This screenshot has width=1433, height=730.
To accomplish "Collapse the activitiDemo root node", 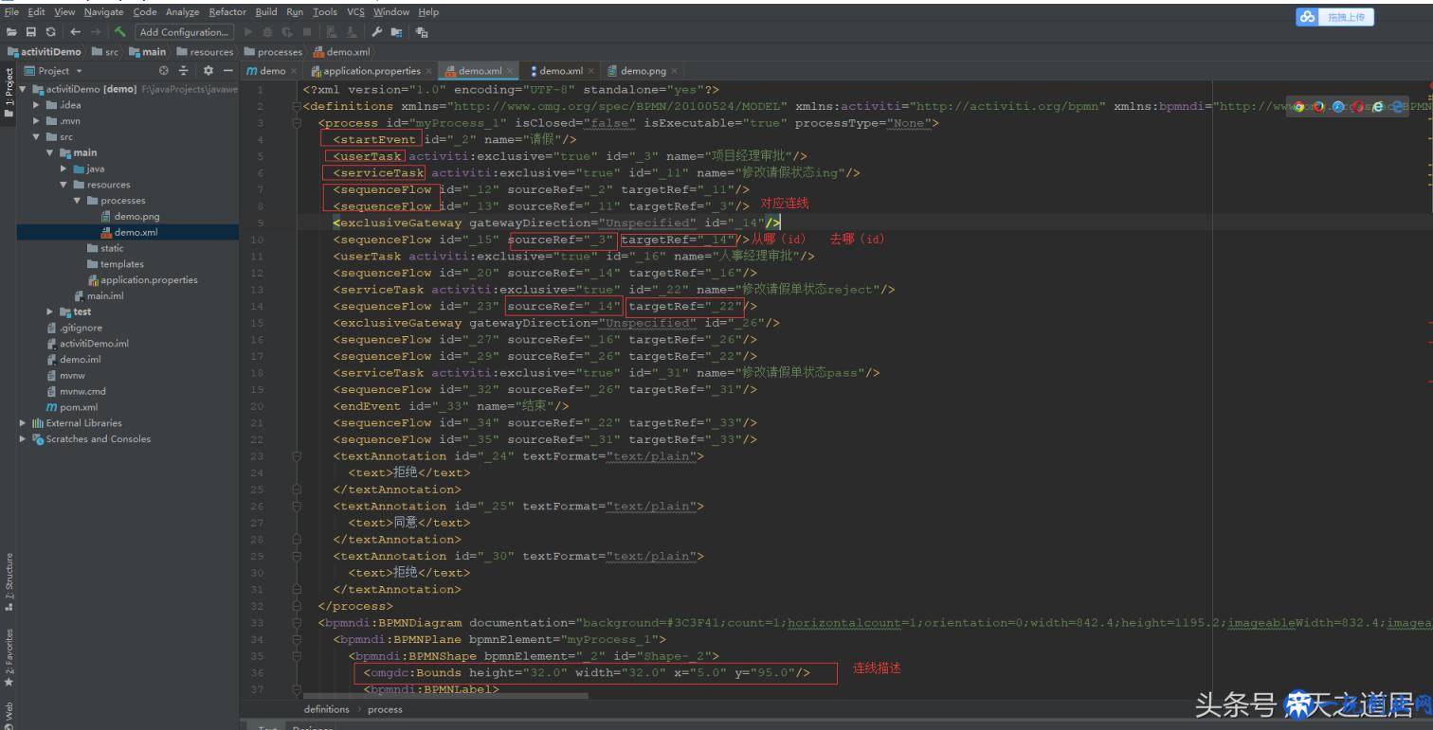I will pyautogui.click(x=23, y=89).
